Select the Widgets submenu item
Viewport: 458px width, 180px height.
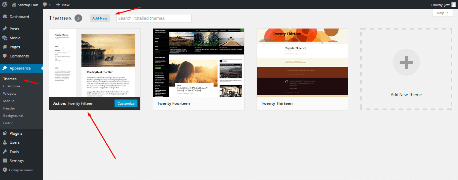(10, 94)
